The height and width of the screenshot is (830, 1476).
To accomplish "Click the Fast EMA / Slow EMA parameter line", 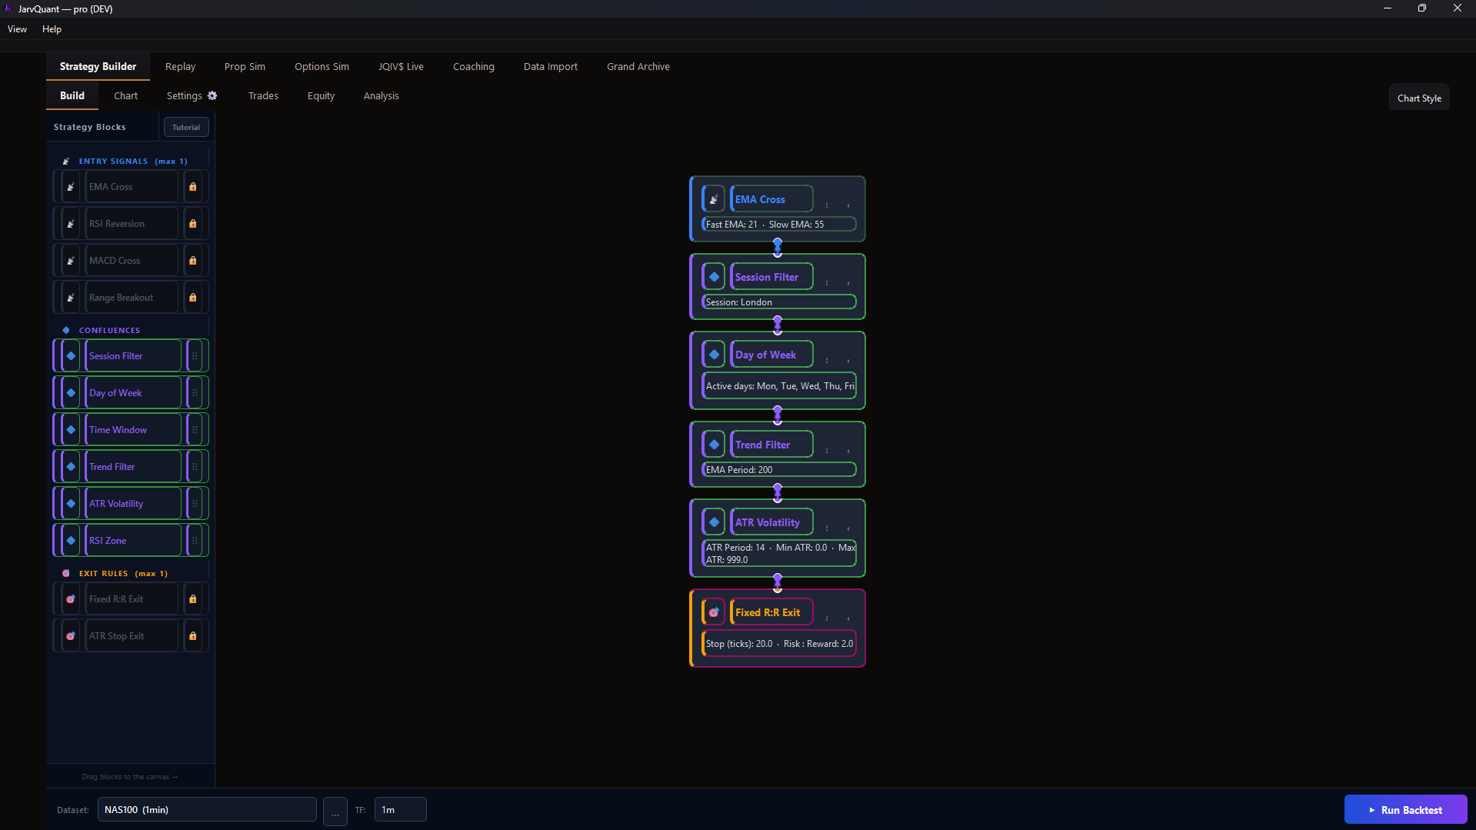I will tap(779, 225).
